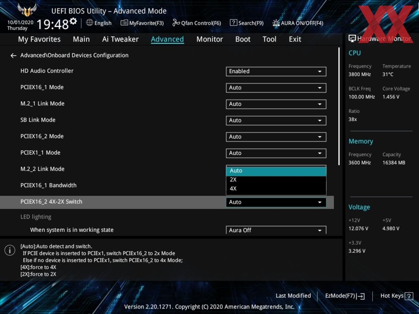This screenshot has width=419, height=314.
Task: Click the Voltage heading in Hardware Monitor
Action: 359,207
